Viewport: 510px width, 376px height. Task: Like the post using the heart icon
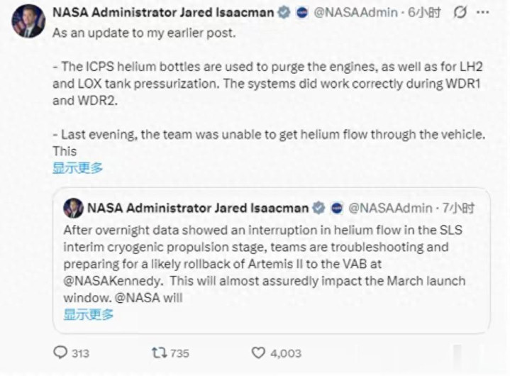click(x=260, y=353)
